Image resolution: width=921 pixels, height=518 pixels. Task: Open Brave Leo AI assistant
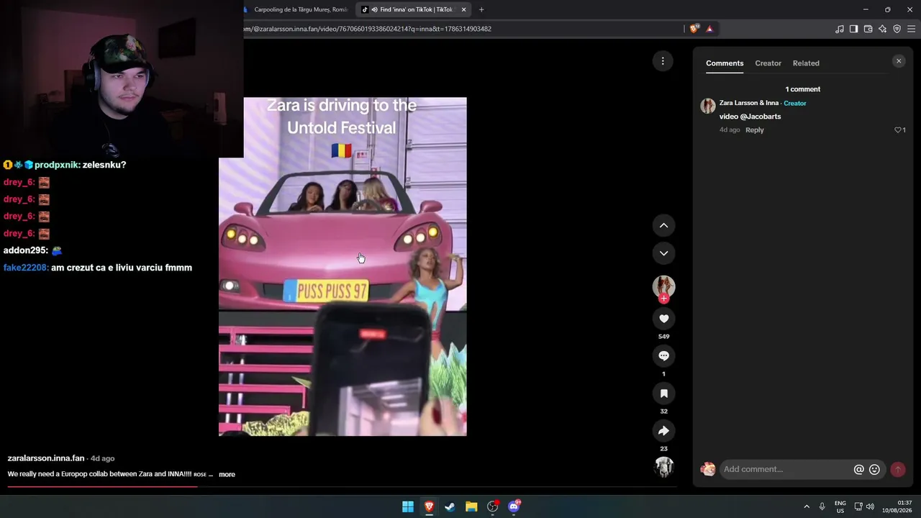point(882,29)
